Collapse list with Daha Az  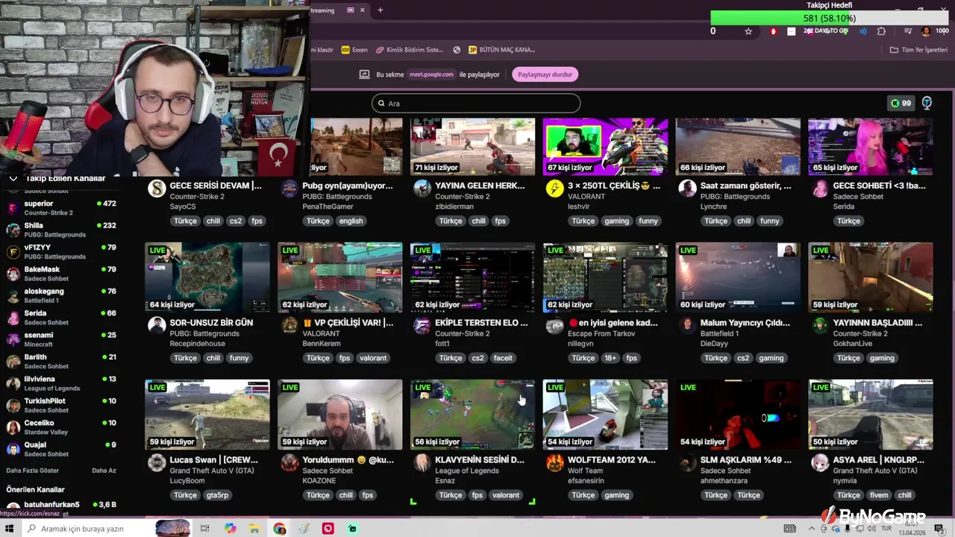104,471
